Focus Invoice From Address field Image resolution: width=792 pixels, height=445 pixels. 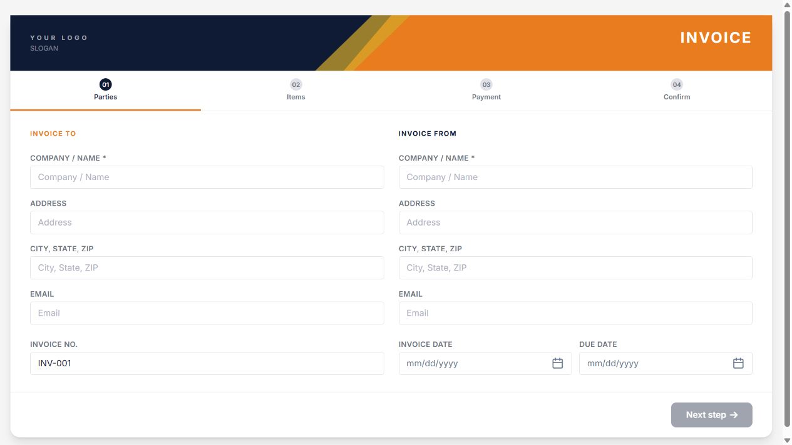tap(575, 222)
